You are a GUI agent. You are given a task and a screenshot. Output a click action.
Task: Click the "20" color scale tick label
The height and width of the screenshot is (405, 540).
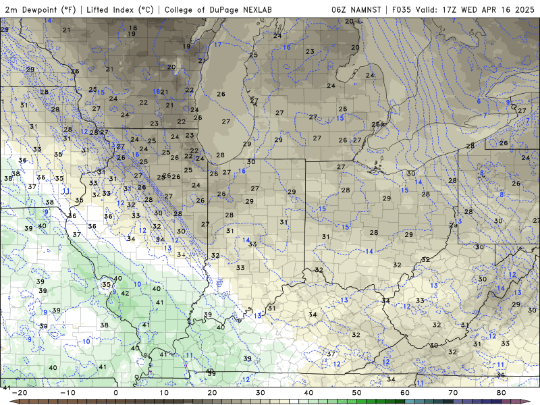[x=212, y=393]
